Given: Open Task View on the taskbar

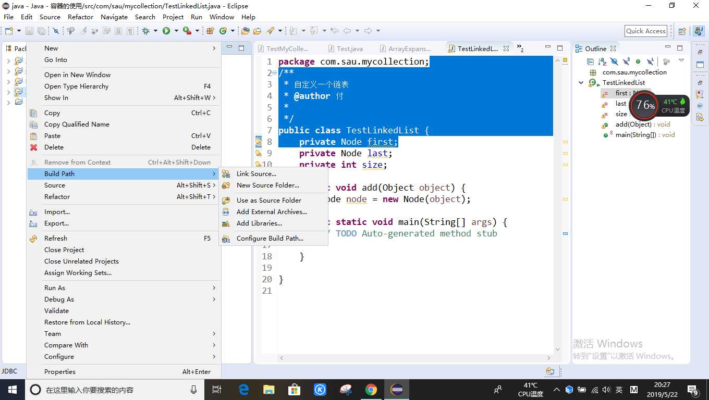Looking at the screenshot, I should (x=217, y=390).
